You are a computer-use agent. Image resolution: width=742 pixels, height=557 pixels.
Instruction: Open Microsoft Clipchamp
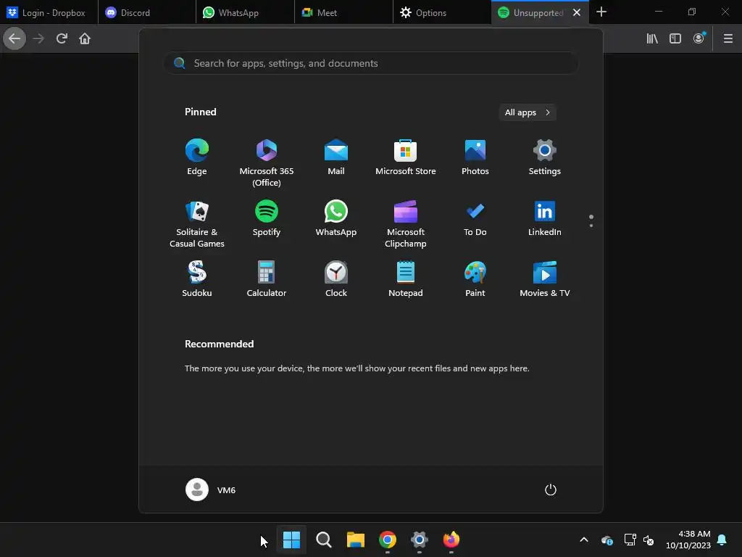pos(406,224)
